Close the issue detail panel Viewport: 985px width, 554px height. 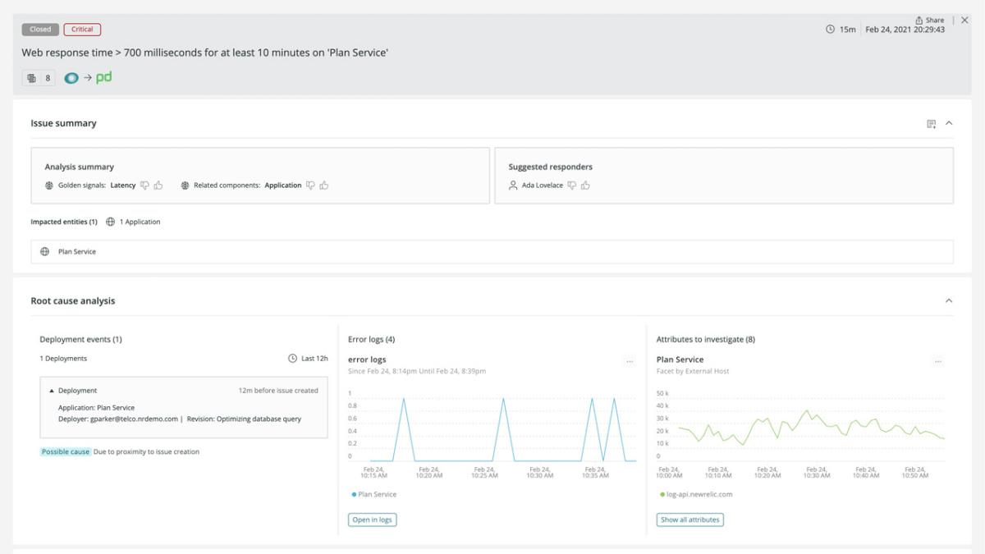point(964,20)
